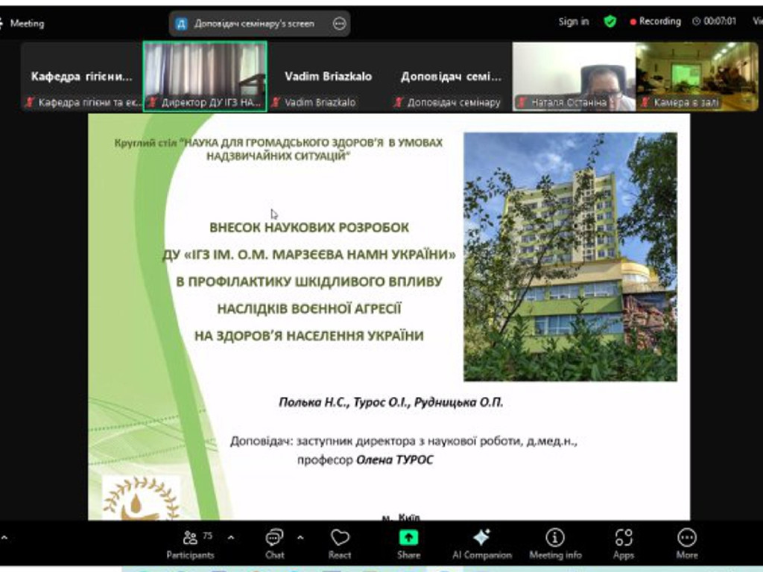Click muted mic icon on Vadim Briazkalo tile

pyautogui.click(x=276, y=102)
